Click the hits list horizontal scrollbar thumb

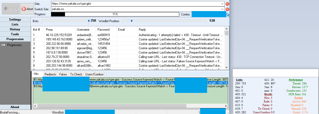coord(112,106)
